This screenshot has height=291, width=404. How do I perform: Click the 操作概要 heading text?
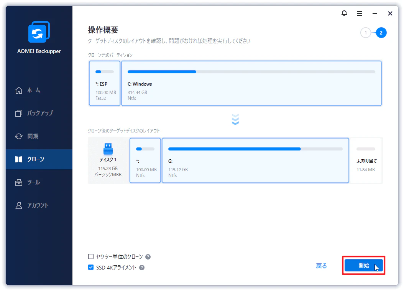pyautogui.click(x=103, y=30)
